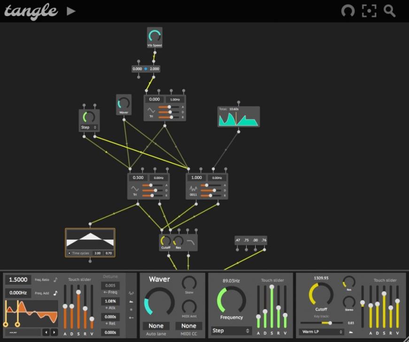Click the None button above Auto lane

[156, 326]
